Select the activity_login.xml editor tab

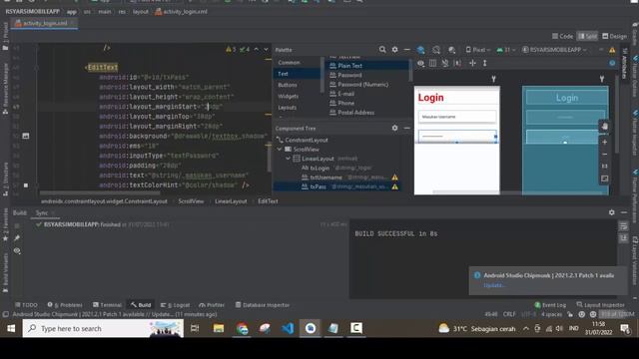[x=44, y=23]
